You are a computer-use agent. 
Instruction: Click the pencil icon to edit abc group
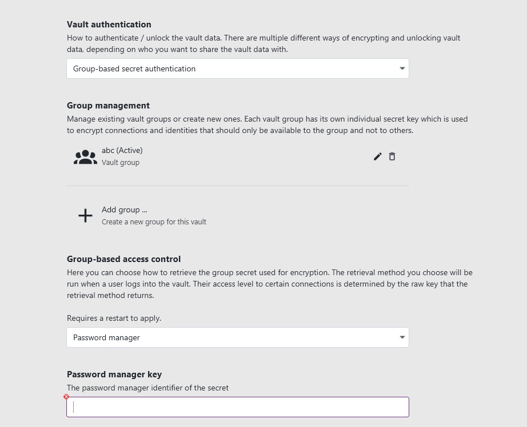(x=377, y=156)
